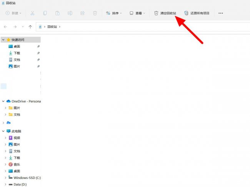Click Recycle Bin icon in address bar
The width and height of the screenshot is (250, 187).
click(40, 27)
